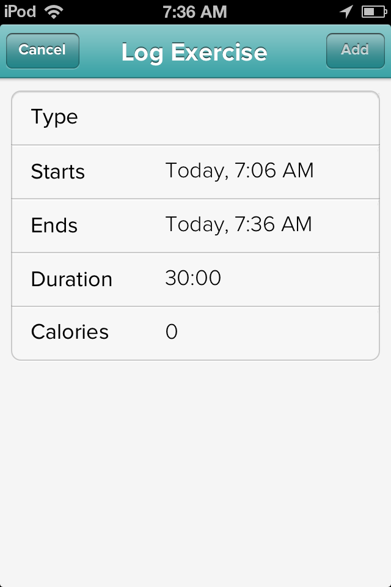Edit the Calories row

[195, 333]
